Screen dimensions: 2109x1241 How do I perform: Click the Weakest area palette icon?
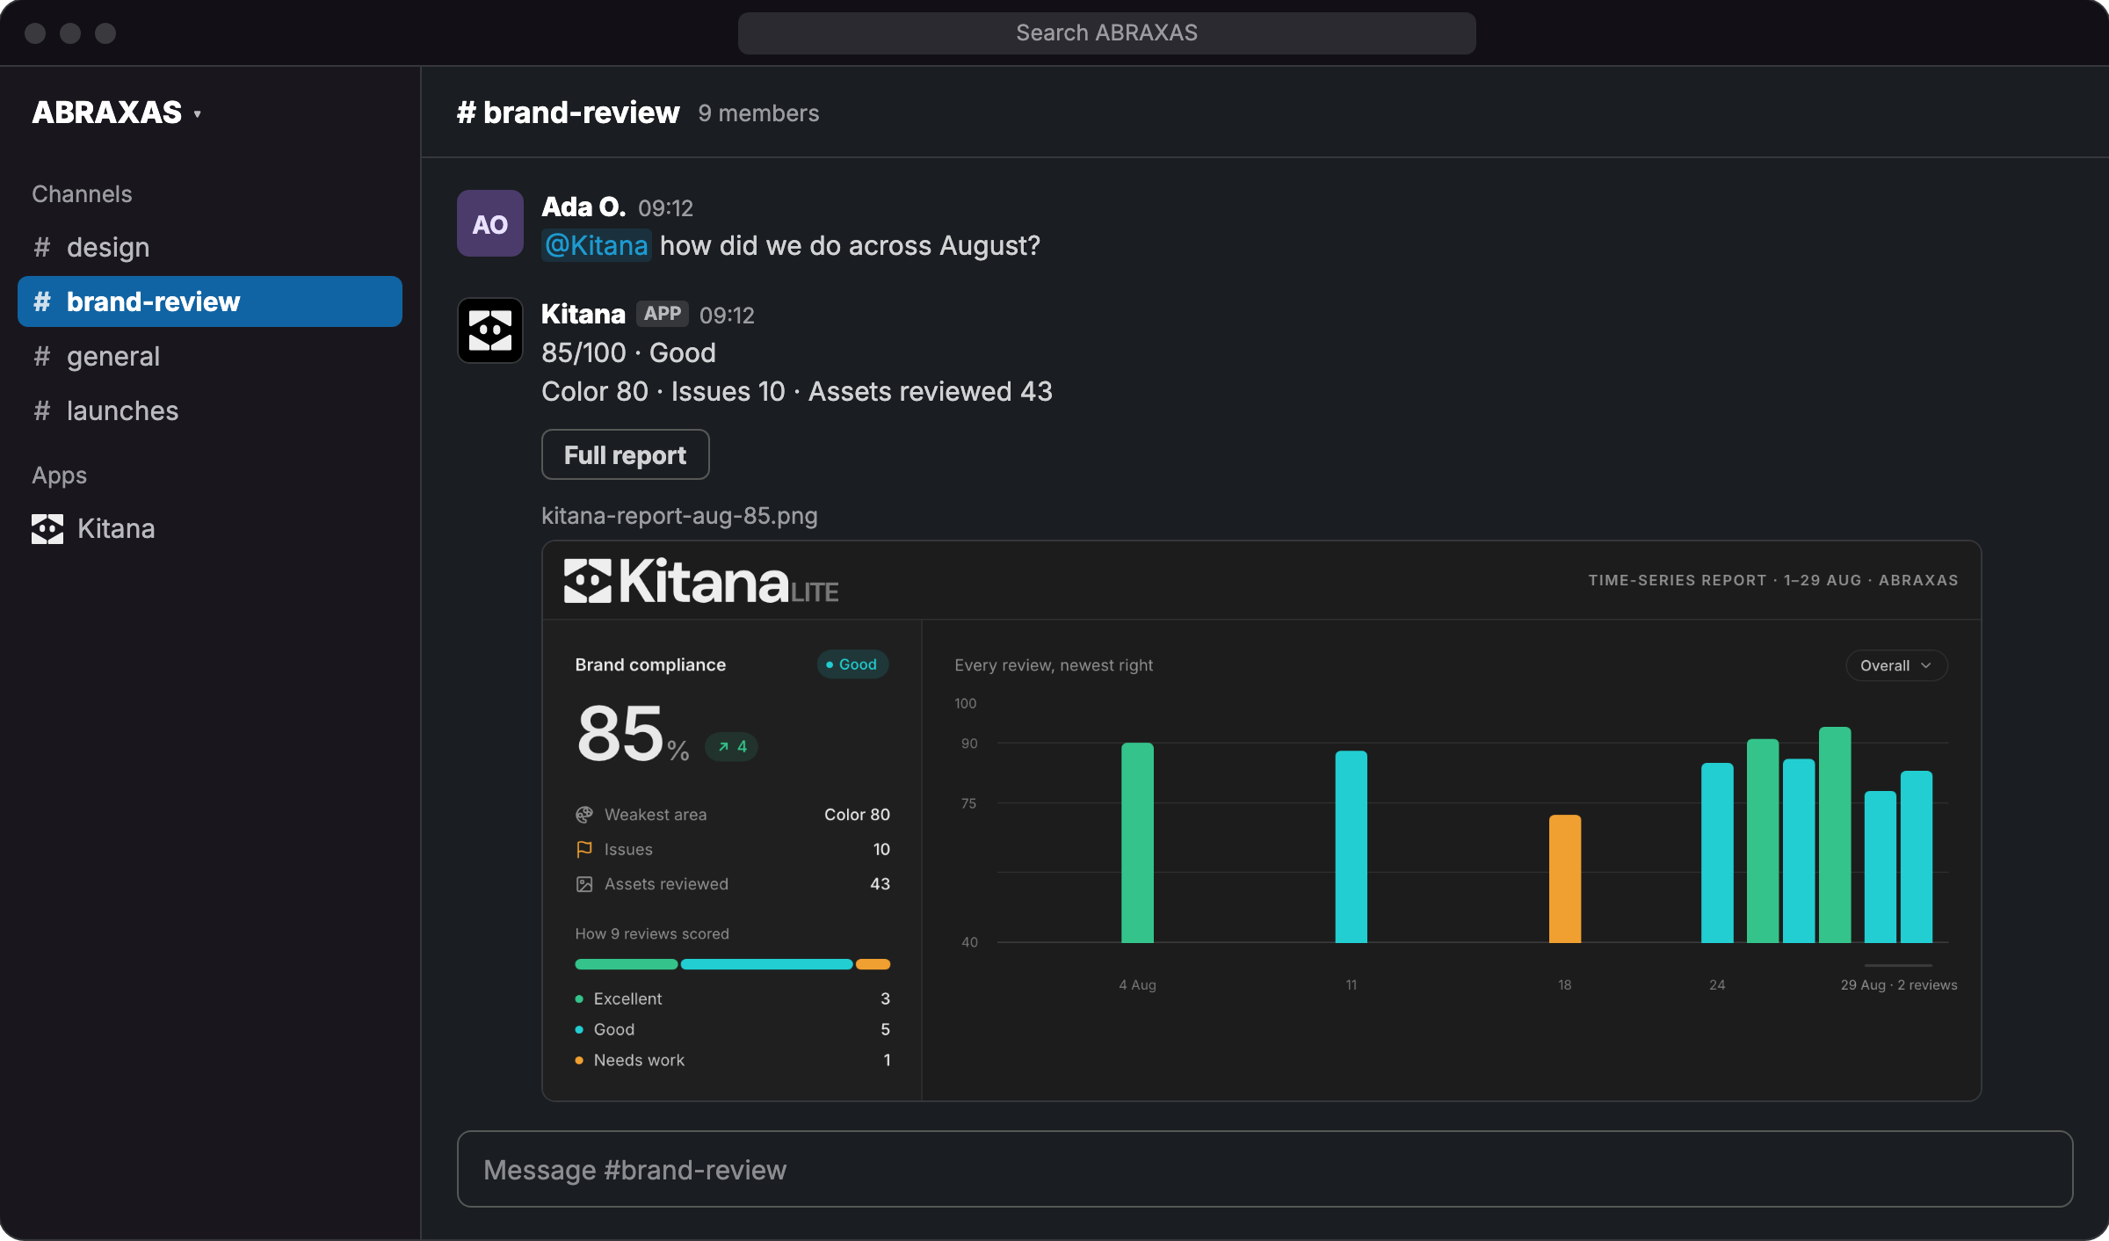click(584, 815)
